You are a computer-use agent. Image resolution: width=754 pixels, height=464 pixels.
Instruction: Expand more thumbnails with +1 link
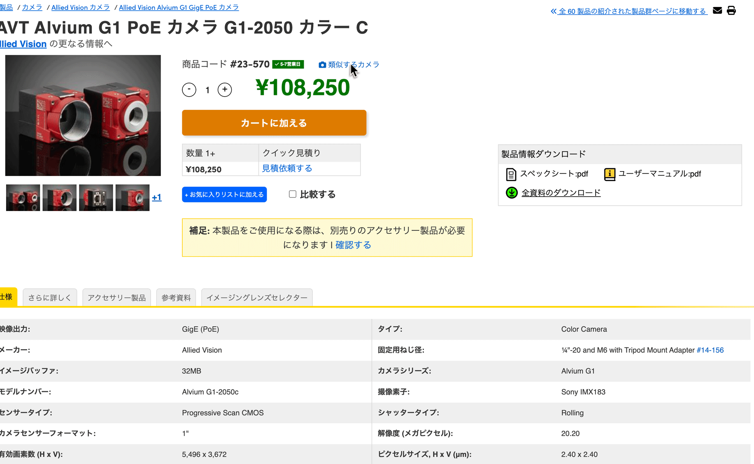point(156,197)
